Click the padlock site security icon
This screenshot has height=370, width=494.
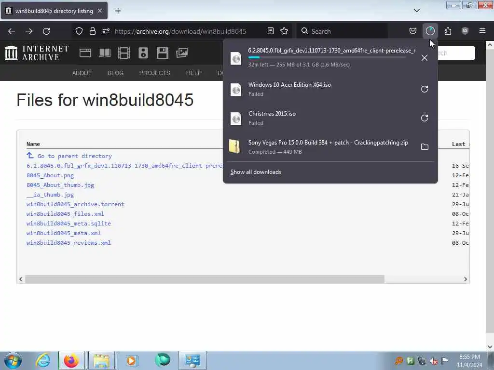(92, 31)
